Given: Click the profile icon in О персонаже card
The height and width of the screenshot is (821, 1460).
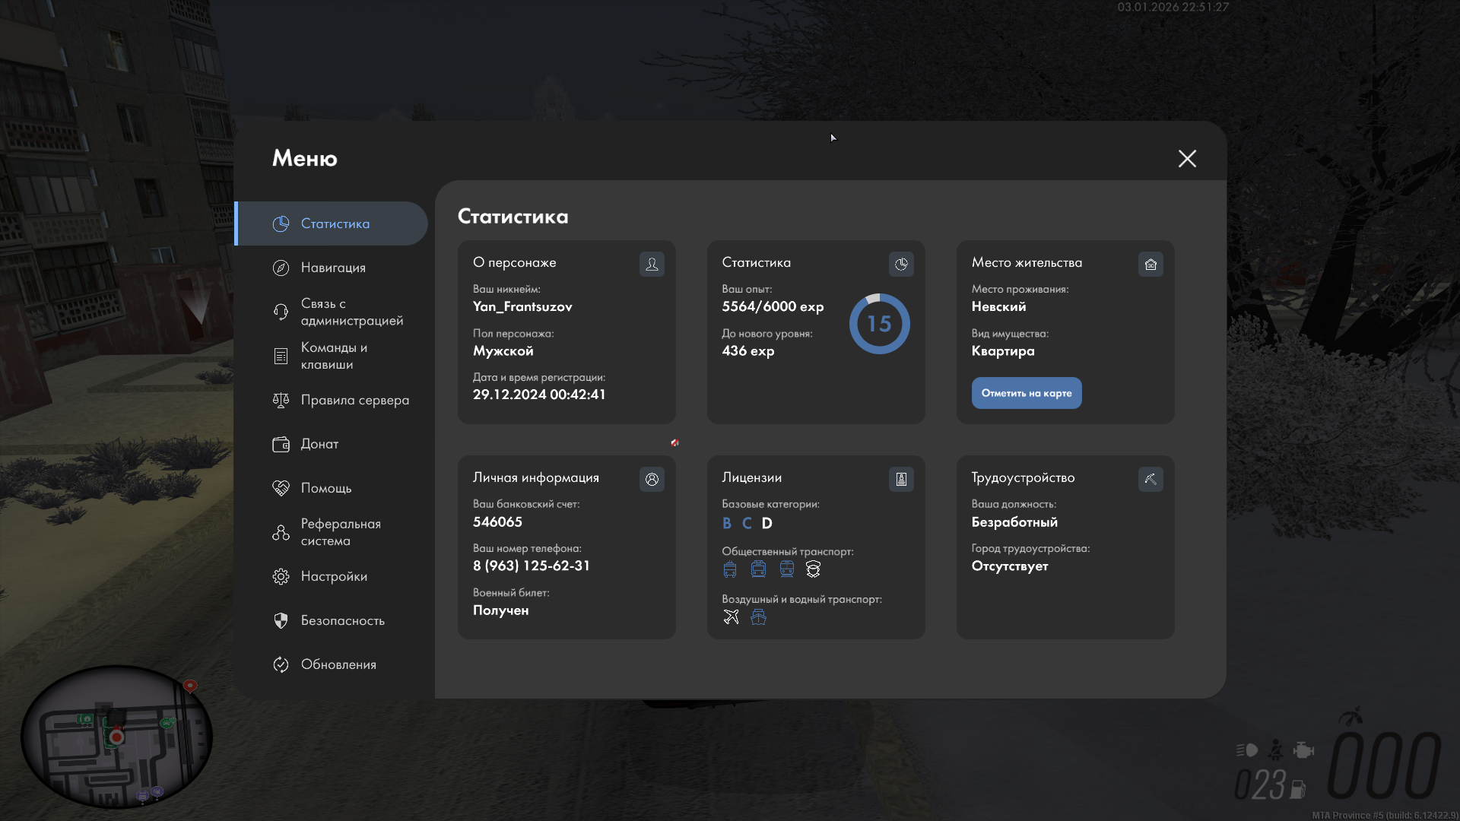Looking at the screenshot, I should (x=652, y=264).
